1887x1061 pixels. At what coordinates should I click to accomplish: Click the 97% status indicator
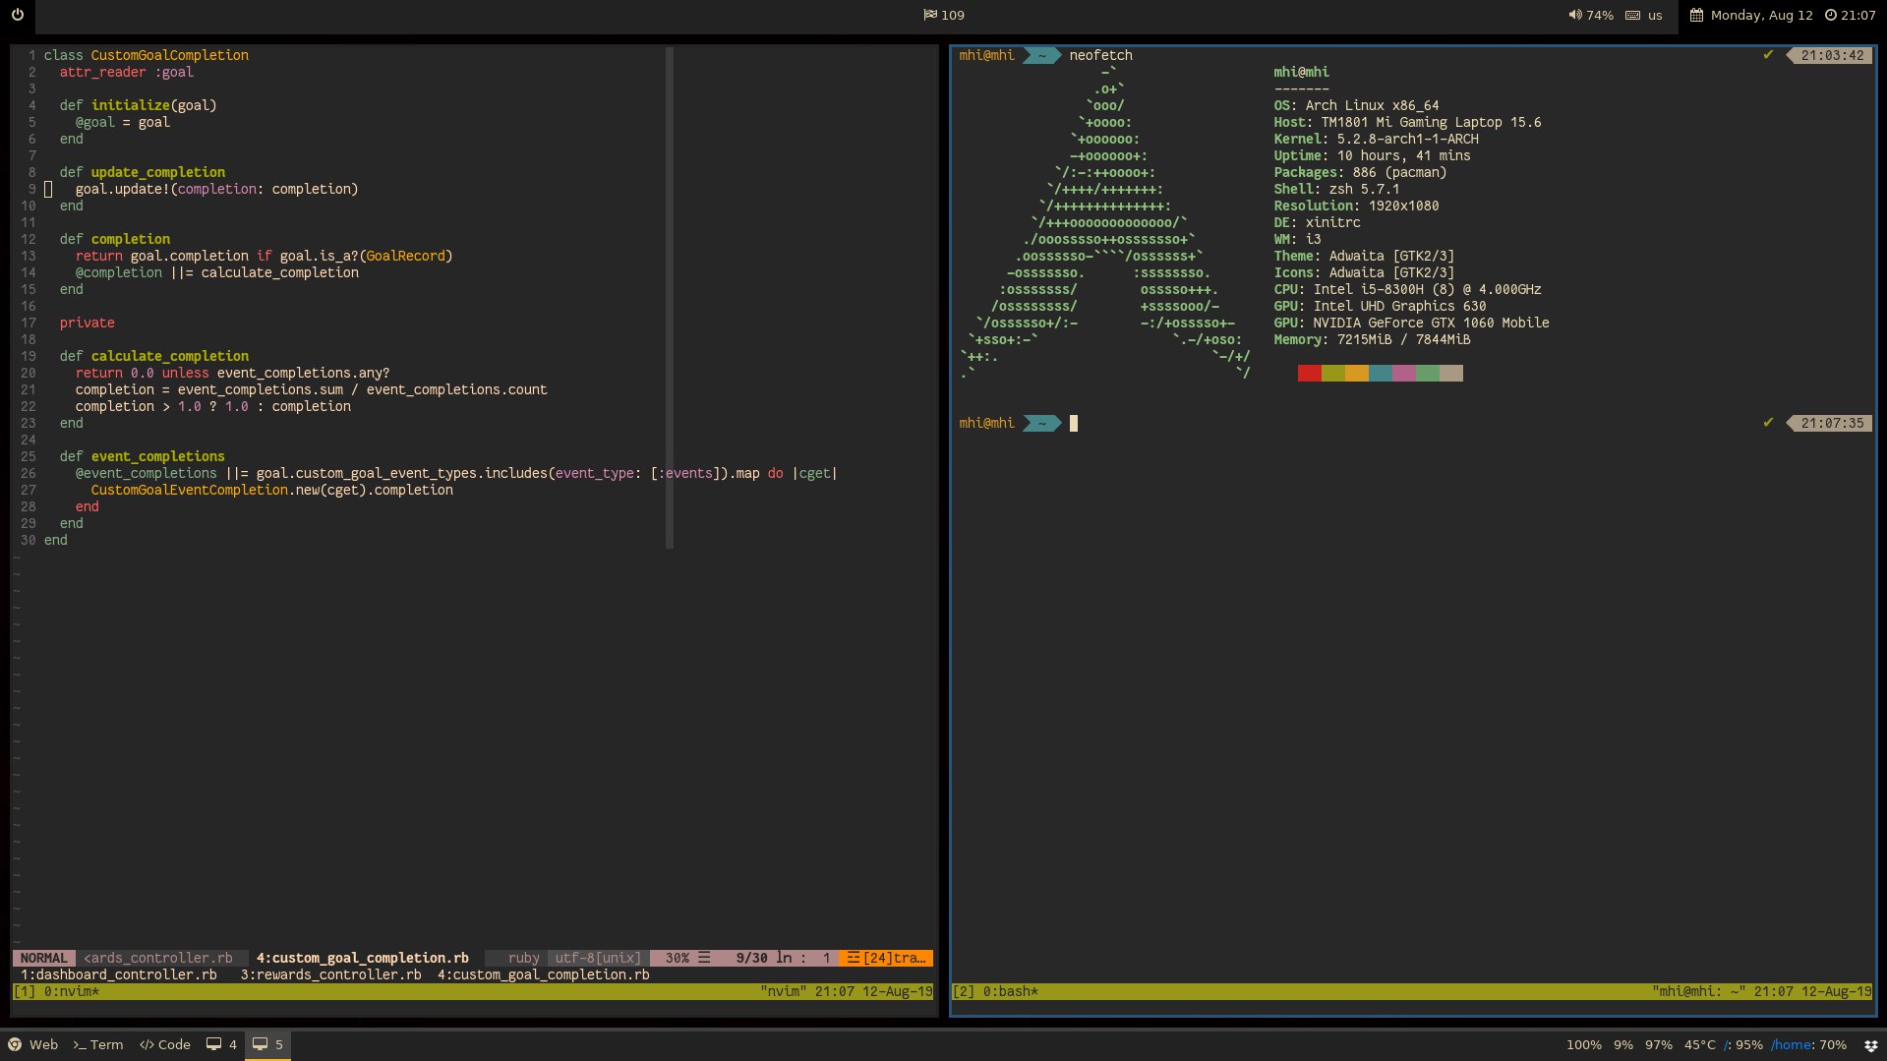[1658, 1045]
